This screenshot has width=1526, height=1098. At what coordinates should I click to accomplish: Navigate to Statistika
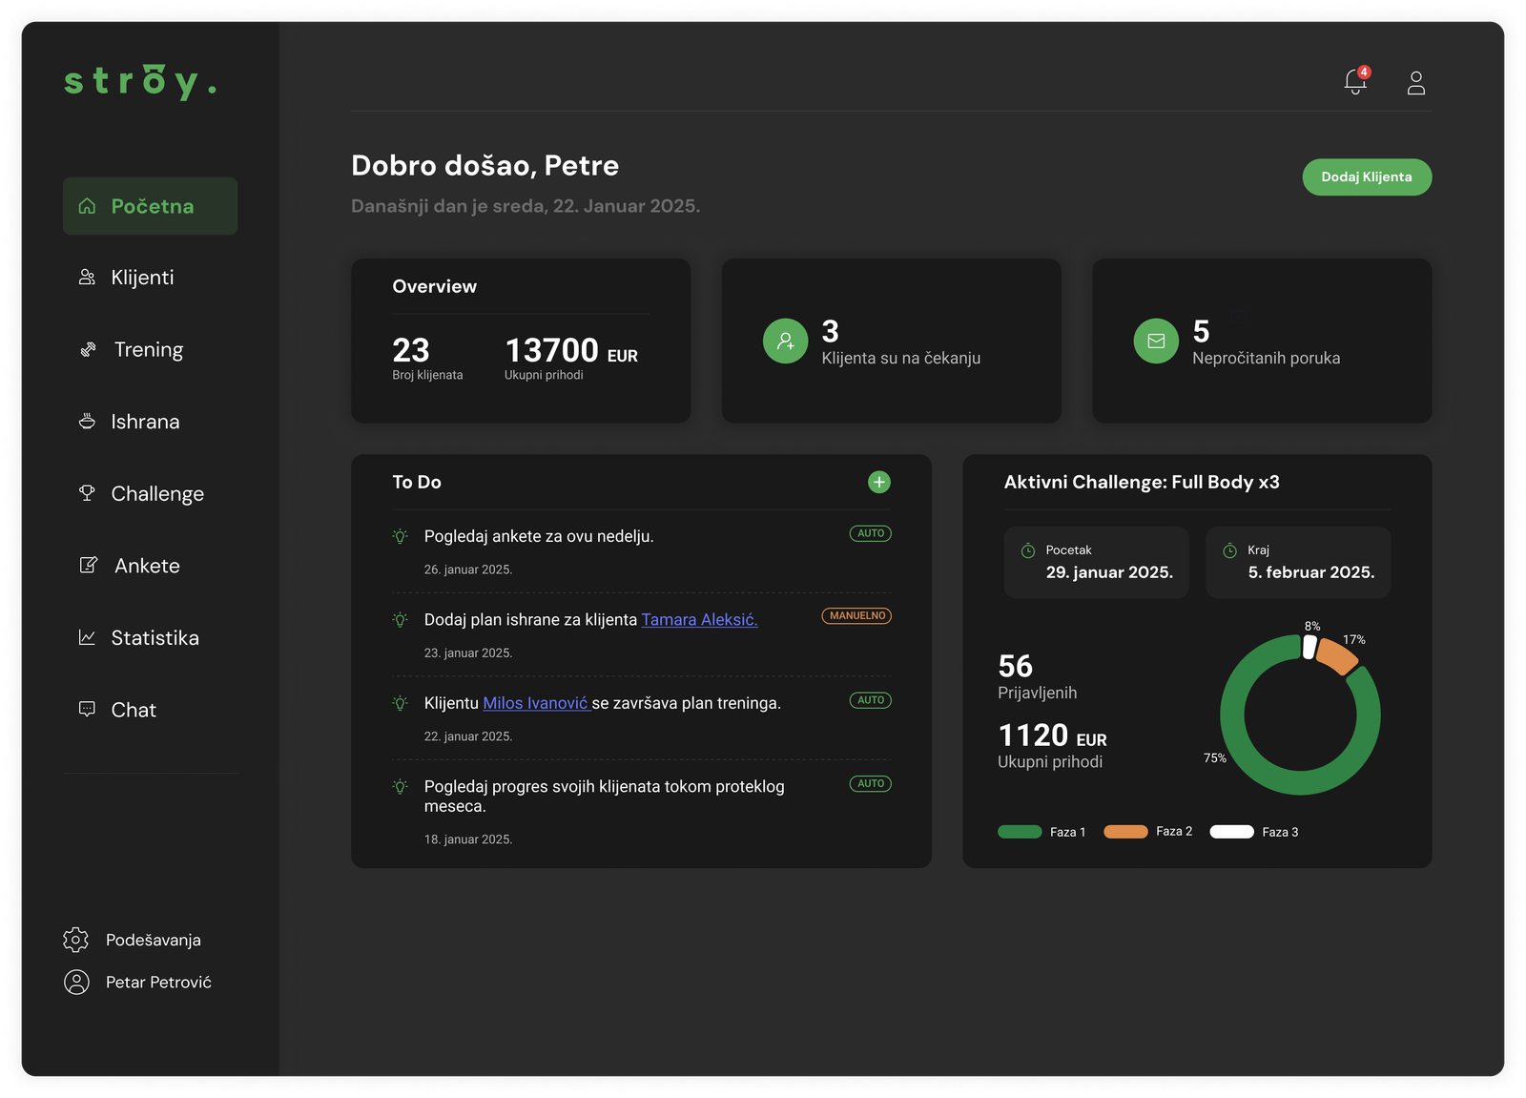click(x=155, y=638)
